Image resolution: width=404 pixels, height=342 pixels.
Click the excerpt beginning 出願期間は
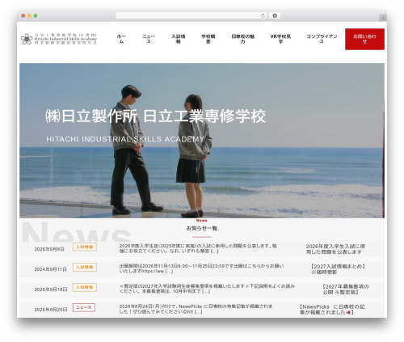point(201,268)
